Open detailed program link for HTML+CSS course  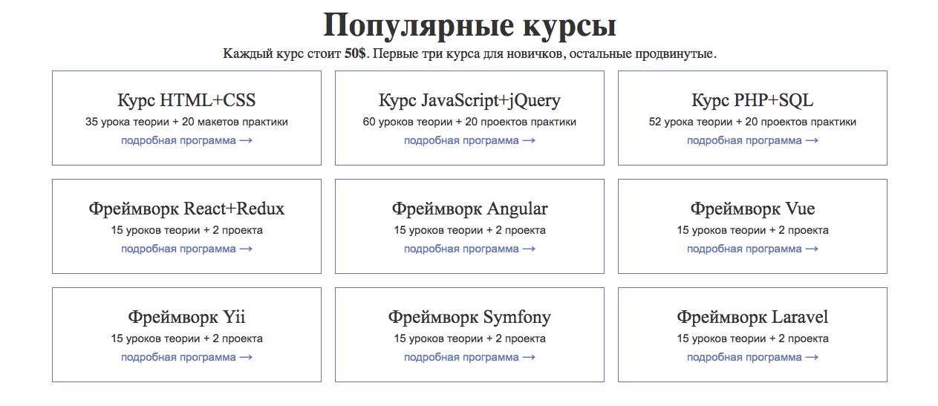point(186,140)
